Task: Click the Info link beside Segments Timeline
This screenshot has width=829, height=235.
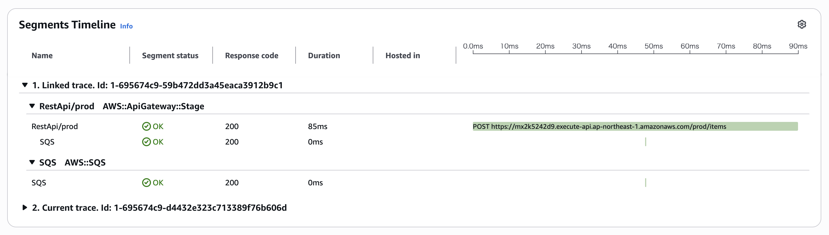Action: click(x=126, y=26)
